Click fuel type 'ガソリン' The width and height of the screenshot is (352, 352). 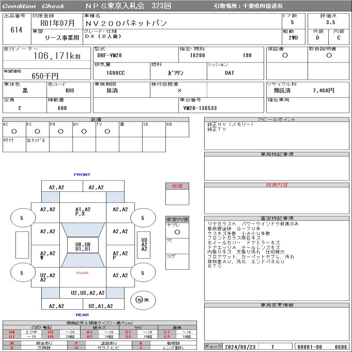point(176,73)
